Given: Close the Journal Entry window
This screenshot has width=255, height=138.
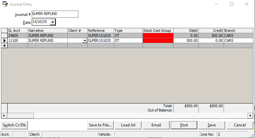Looking at the screenshot, I should click(246, 4).
